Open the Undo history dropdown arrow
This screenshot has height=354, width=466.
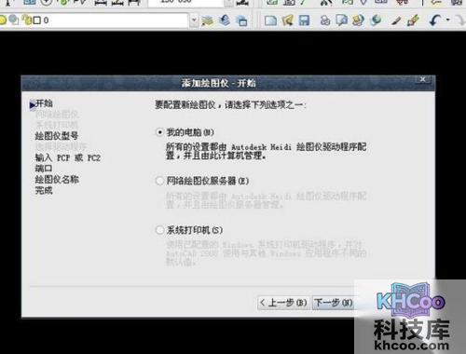click(448, 20)
